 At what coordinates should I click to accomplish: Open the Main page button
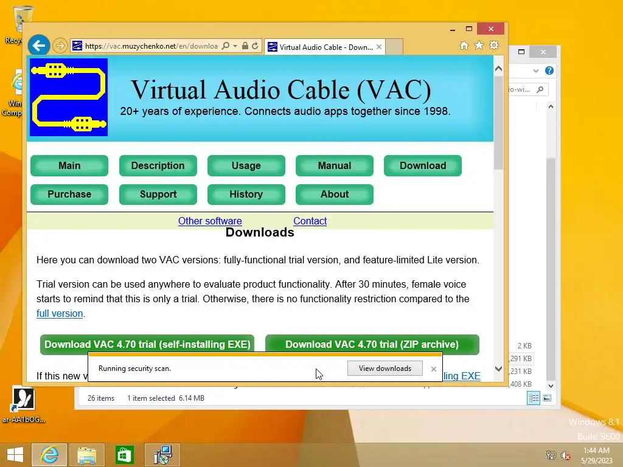click(x=69, y=165)
